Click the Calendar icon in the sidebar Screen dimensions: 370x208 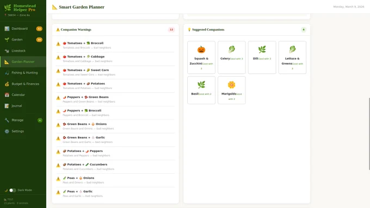tap(7, 94)
